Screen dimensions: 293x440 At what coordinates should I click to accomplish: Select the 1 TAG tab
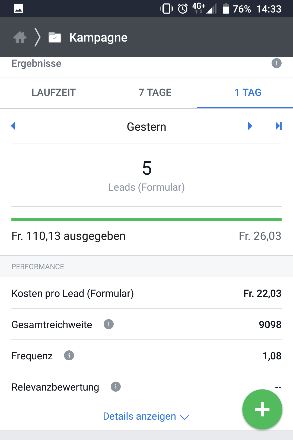(x=248, y=93)
